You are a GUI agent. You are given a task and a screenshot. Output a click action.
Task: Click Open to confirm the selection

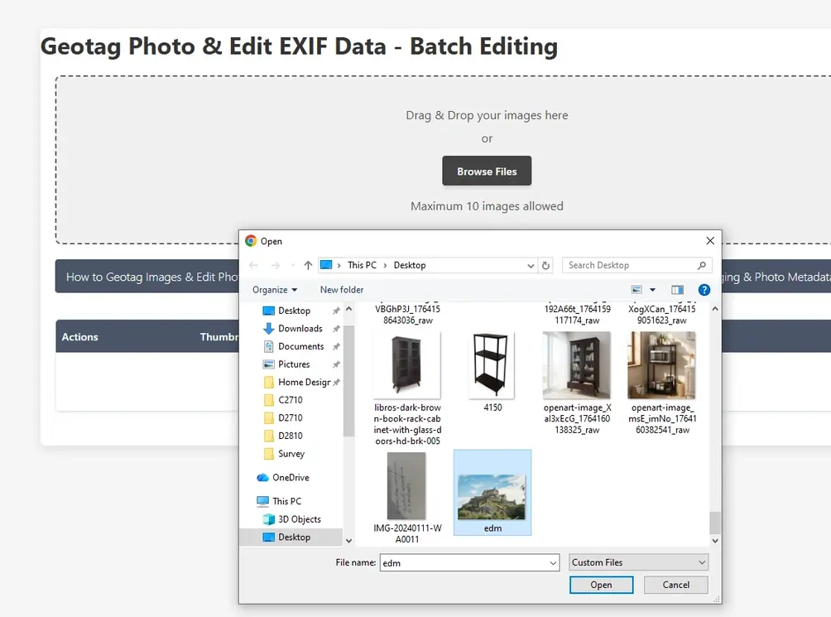(601, 584)
